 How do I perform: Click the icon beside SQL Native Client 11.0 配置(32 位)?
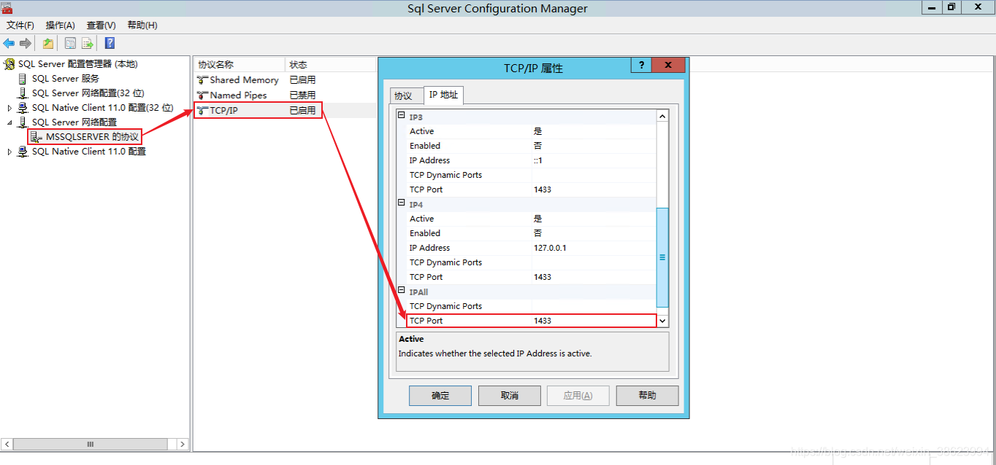23,108
